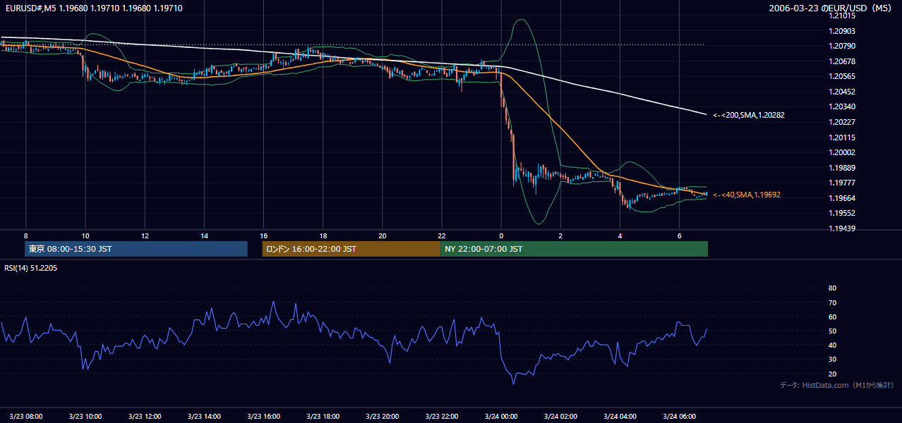Click hour label 20 under the price chart

pos(382,235)
